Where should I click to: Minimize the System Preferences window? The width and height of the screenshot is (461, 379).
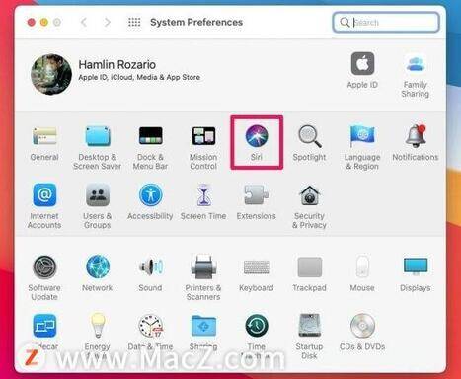coord(44,22)
